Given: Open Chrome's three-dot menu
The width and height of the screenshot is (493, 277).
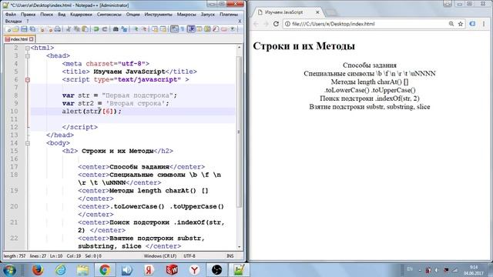Looking at the screenshot, I should point(484,24).
